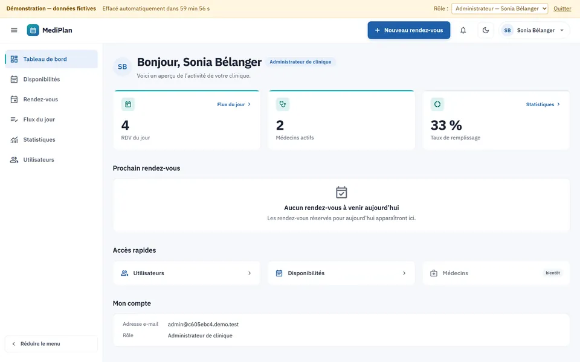Open the hamburger menu icon
Image resolution: width=580 pixels, height=362 pixels.
point(14,30)
